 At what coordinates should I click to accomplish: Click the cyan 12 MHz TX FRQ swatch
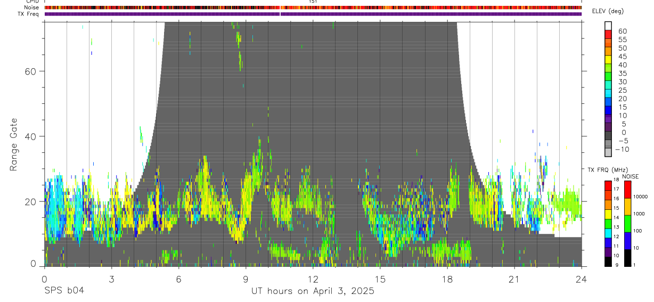pos(608,233)
